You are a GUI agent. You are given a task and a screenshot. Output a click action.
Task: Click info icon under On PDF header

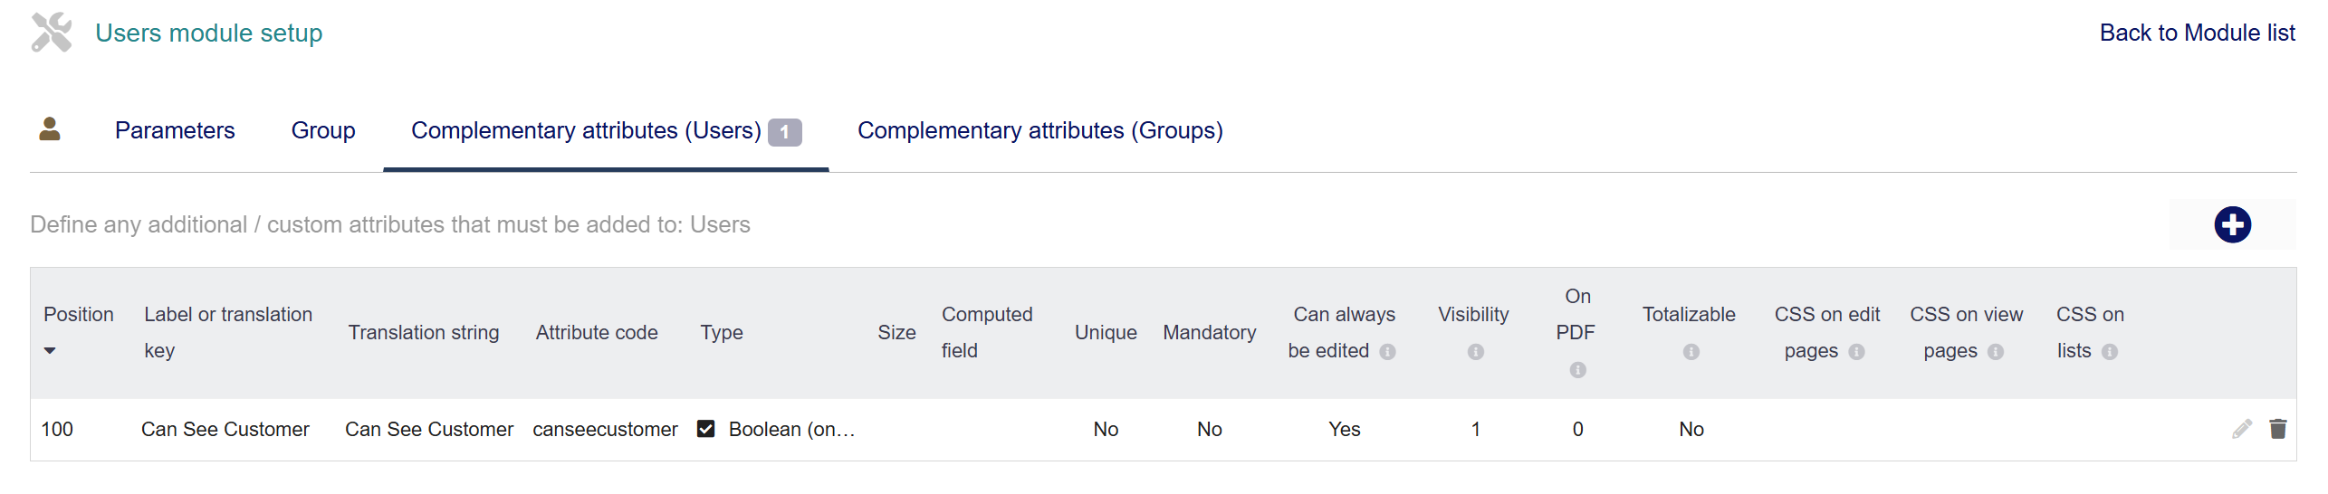[1577, 370]
